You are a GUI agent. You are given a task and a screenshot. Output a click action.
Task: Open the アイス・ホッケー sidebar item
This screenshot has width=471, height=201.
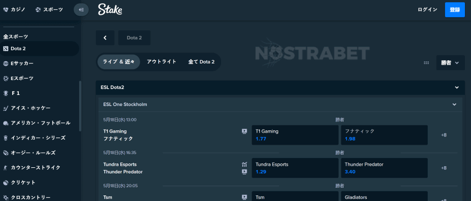tap(39, 108)
